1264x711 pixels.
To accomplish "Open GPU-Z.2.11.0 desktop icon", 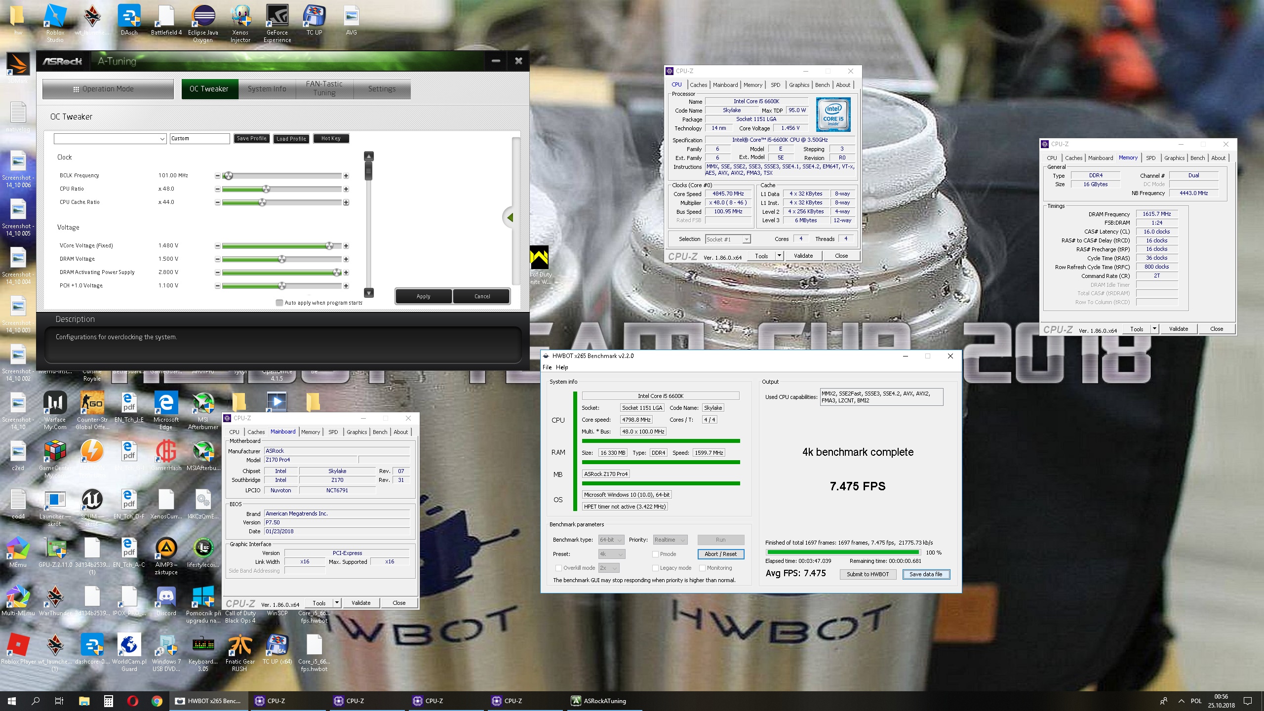I will pos(55,552).
